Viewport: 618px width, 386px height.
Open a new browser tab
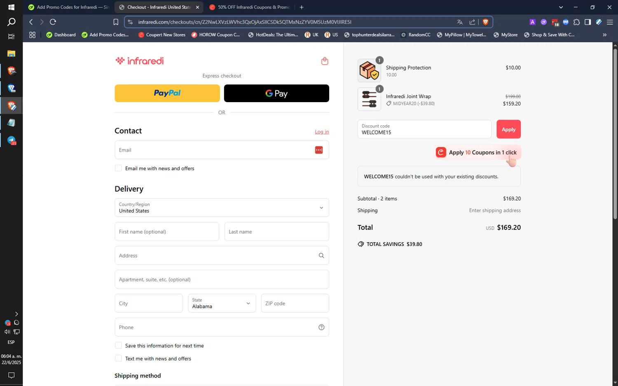(302, 7)
